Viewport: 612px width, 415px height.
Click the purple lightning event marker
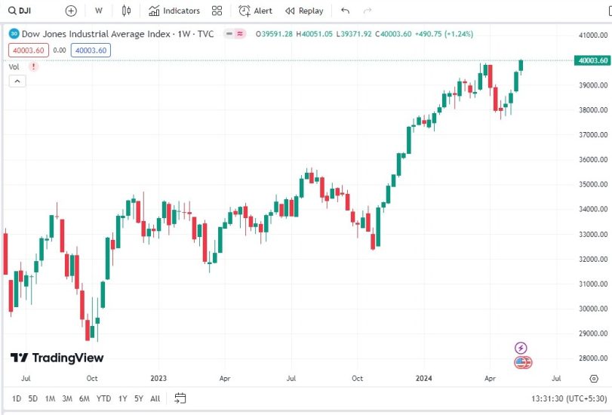(x=521, y=348)
